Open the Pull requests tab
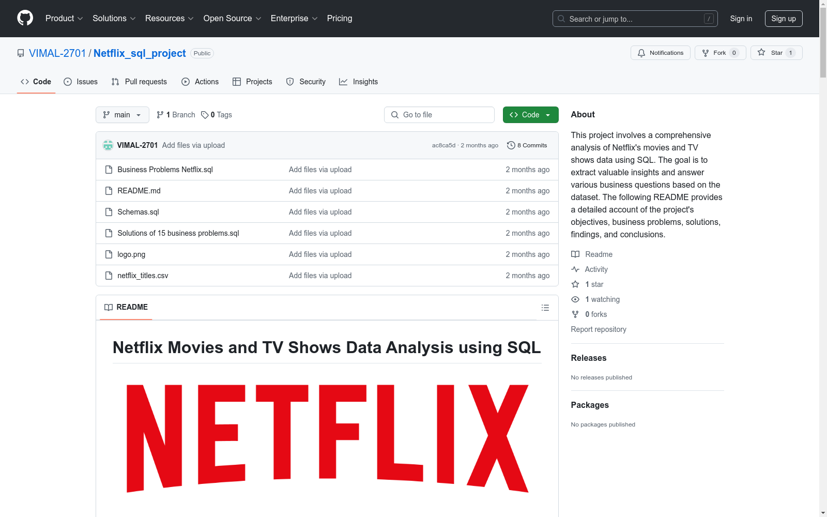Image resolution: width=827 pixels, height=517 pixels. [139, 82]
